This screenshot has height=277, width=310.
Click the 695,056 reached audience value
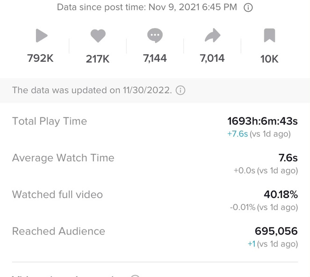click(276, 231)
